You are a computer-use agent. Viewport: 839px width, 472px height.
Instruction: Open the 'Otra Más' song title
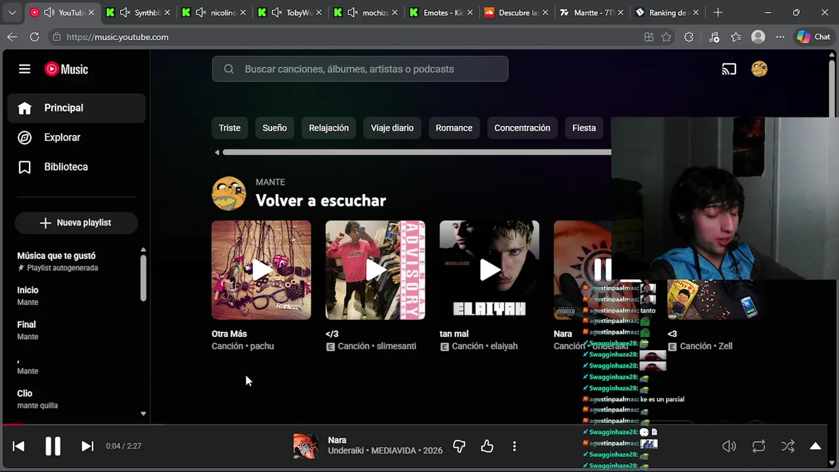pos(229,334)
